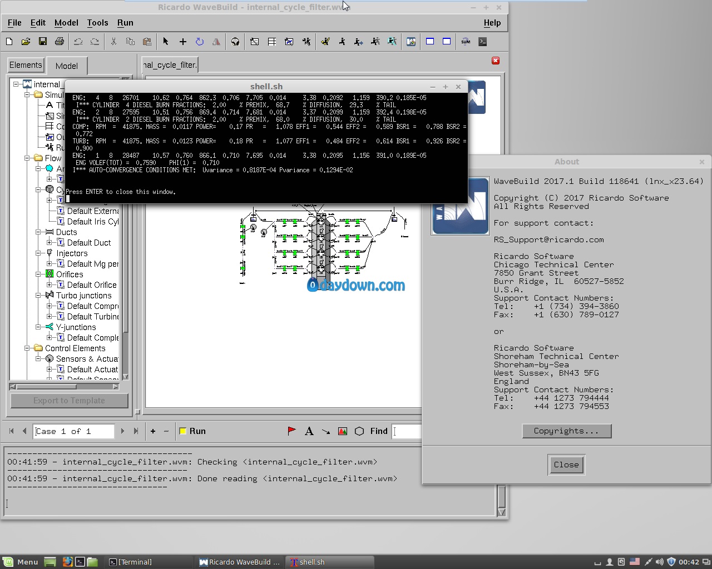Select the internal_cycle_filter canvas tab
Screen dimensions: 712x569
(170, 65)
